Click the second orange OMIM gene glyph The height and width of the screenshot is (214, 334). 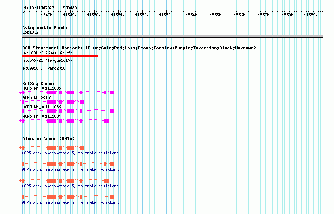coord(66,164)
